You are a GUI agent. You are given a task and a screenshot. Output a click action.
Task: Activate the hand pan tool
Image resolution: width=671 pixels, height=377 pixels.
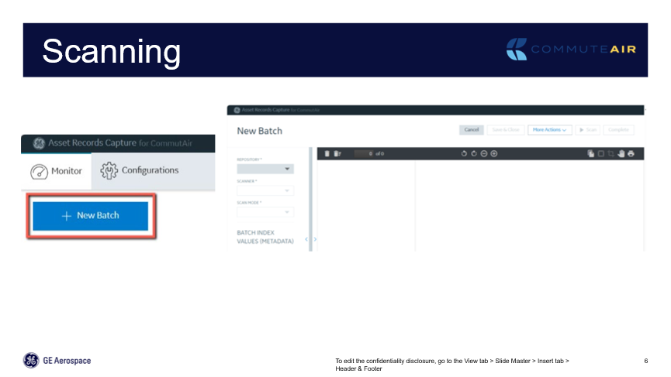tap(621, 153)
